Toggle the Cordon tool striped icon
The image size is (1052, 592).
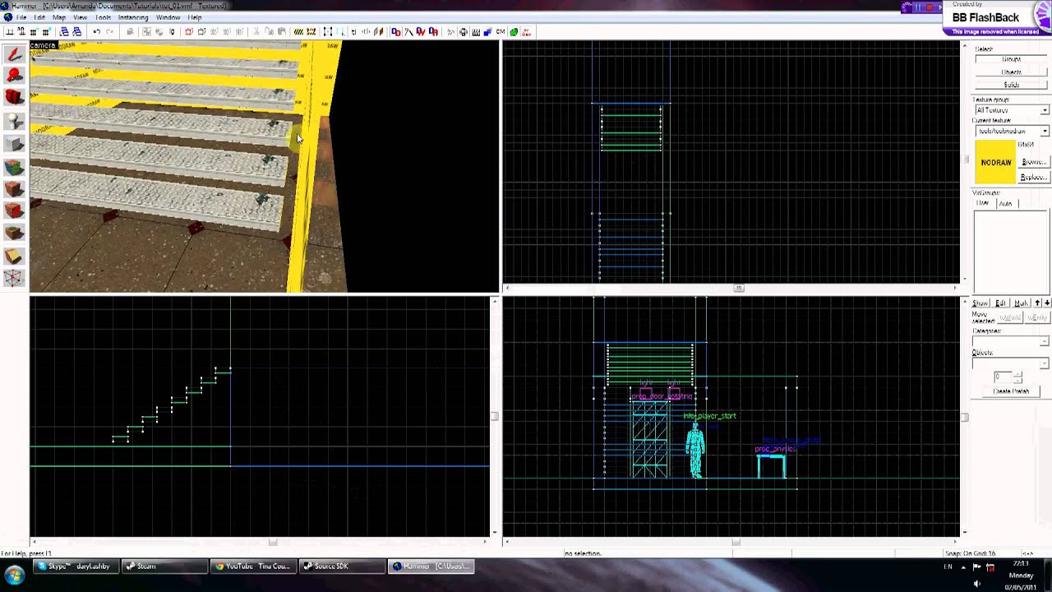(299, 32)
